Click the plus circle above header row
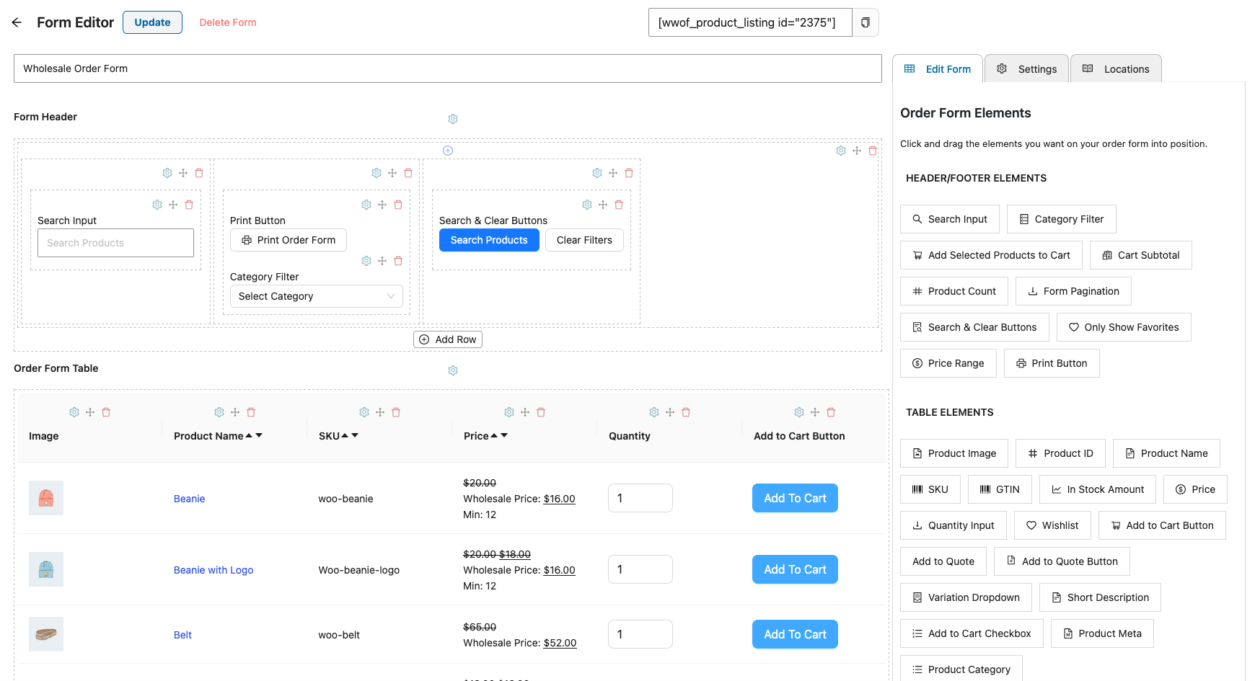The image size is (1255, 681). pyautogui.click(x=448, y=151)
